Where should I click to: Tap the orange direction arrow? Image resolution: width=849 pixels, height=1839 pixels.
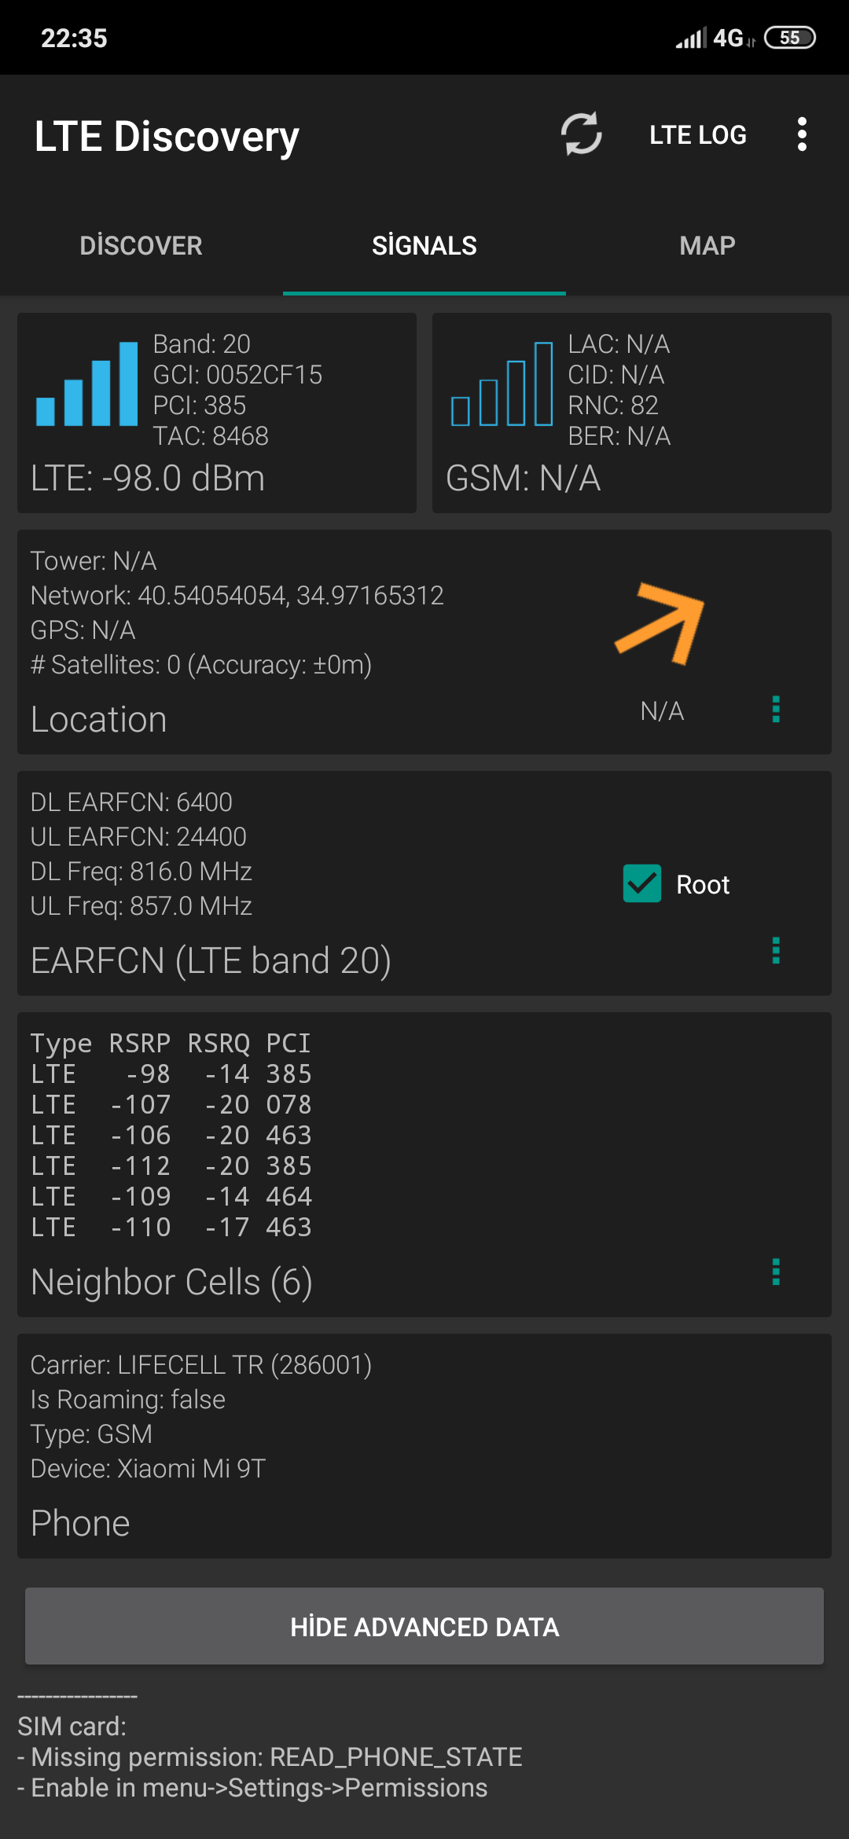(660, 622)
